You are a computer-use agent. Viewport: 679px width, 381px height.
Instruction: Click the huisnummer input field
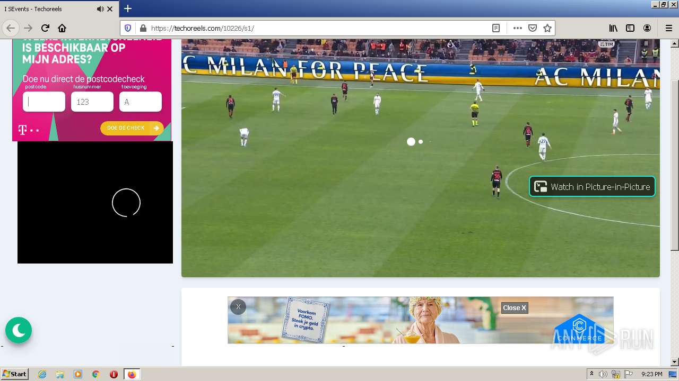[x=92, y=102]
